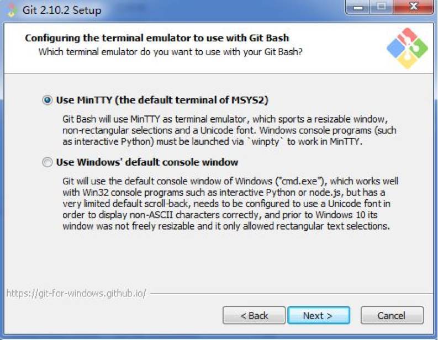
Task: Go to the previous page with Back
Action: click(254, 315)
